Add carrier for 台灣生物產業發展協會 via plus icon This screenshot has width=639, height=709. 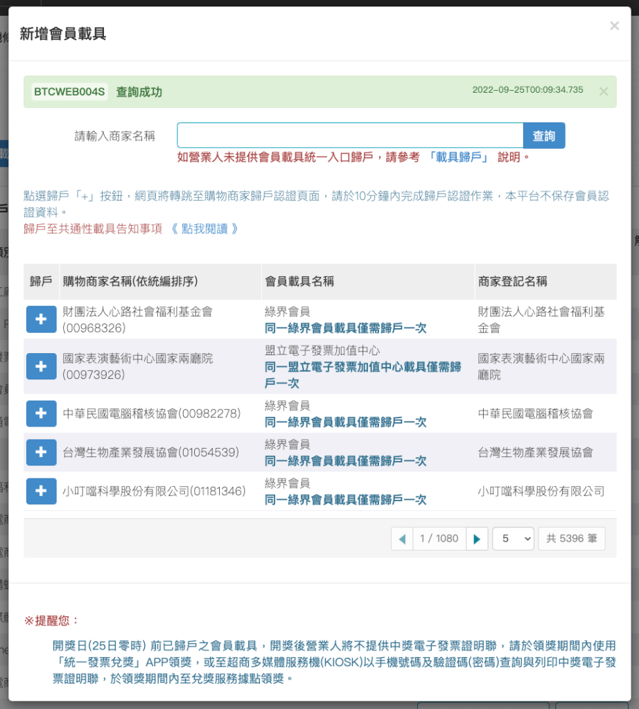click(x=41, y=452)
